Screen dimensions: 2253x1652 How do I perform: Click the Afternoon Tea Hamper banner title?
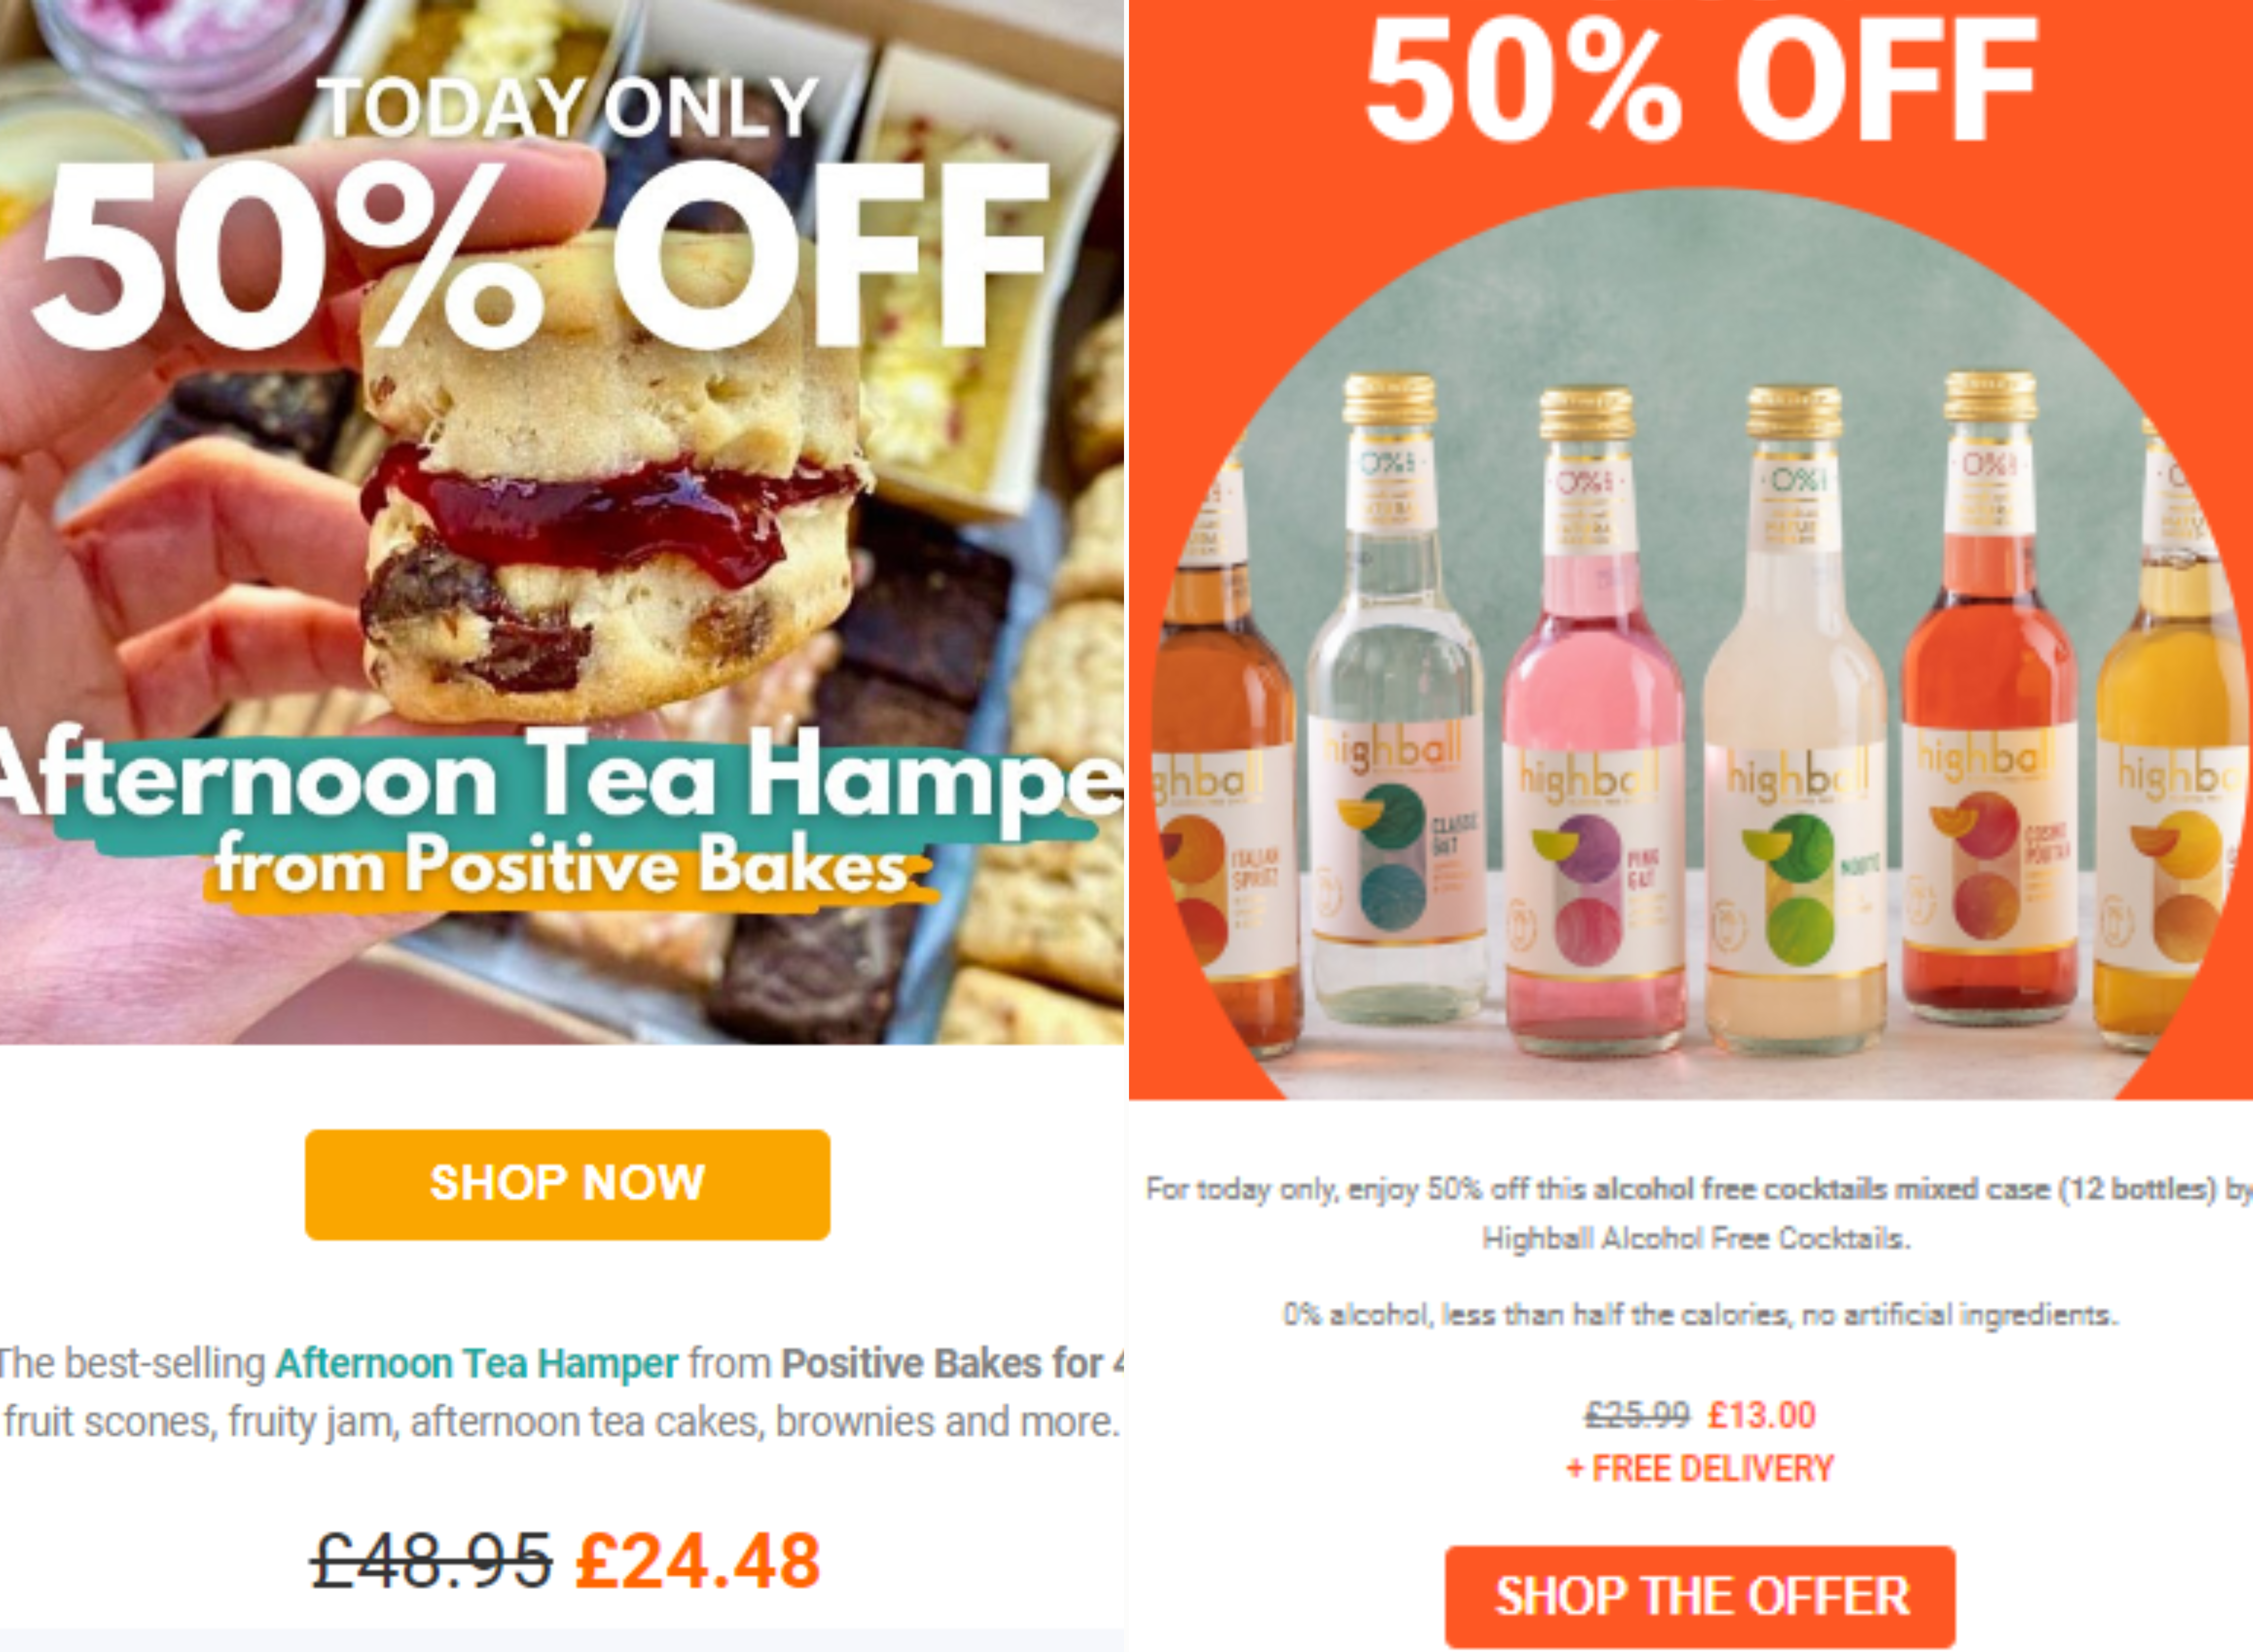coord(560,778)
